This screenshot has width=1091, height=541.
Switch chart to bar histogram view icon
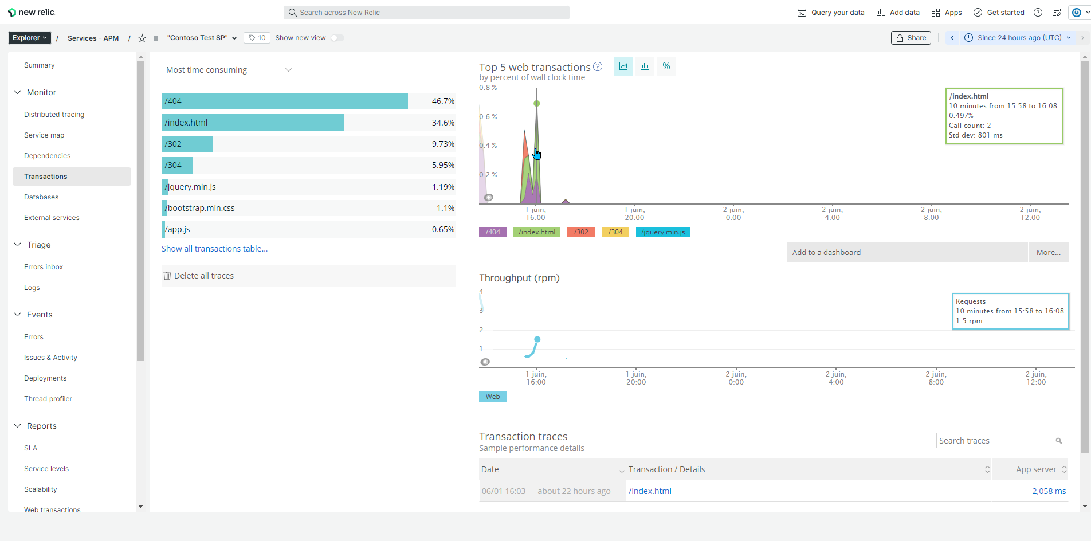click(x=645, y=66)
